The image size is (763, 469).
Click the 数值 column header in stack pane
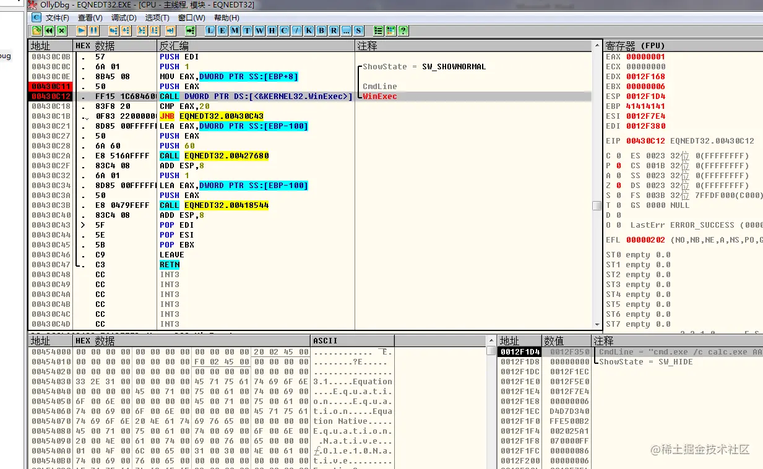(x=567, y=341)
